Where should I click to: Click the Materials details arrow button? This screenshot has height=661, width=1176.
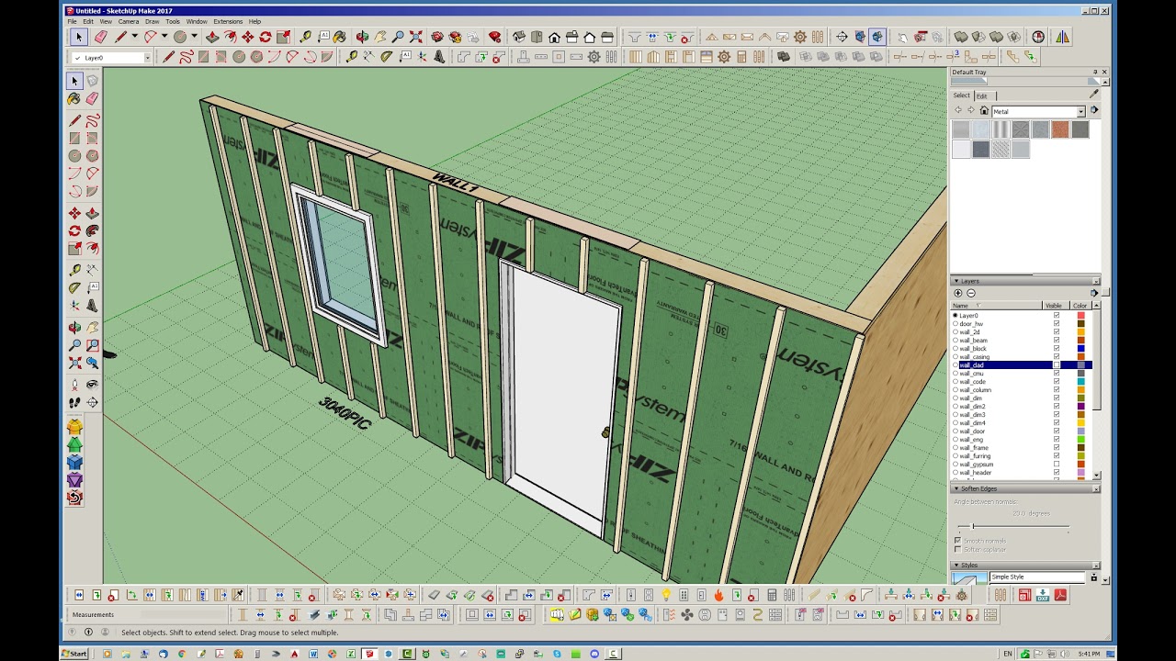click(x=1093, y=111)
